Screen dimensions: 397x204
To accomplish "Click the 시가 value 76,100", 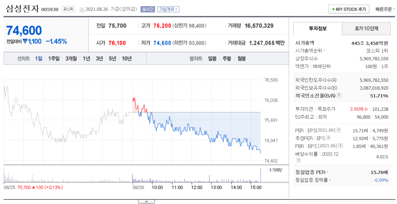I will pos(117,43).
